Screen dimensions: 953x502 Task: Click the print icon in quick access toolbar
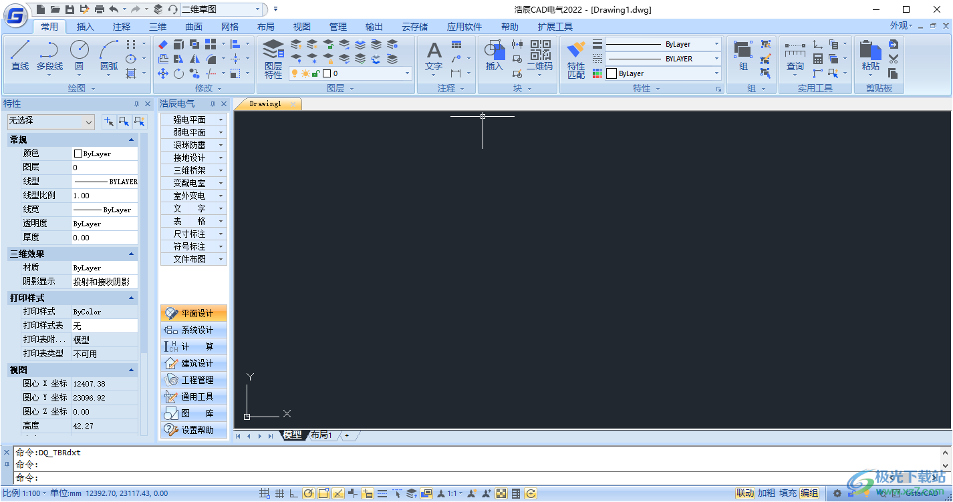[99, 9]
